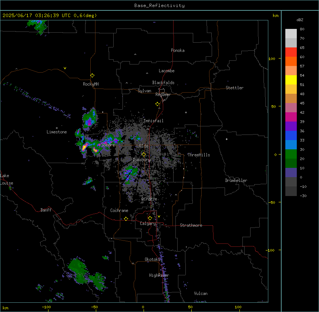The image size is (319, 312).
Task: Click the strong storm echo west of Sundre
Action: [85, 147]
